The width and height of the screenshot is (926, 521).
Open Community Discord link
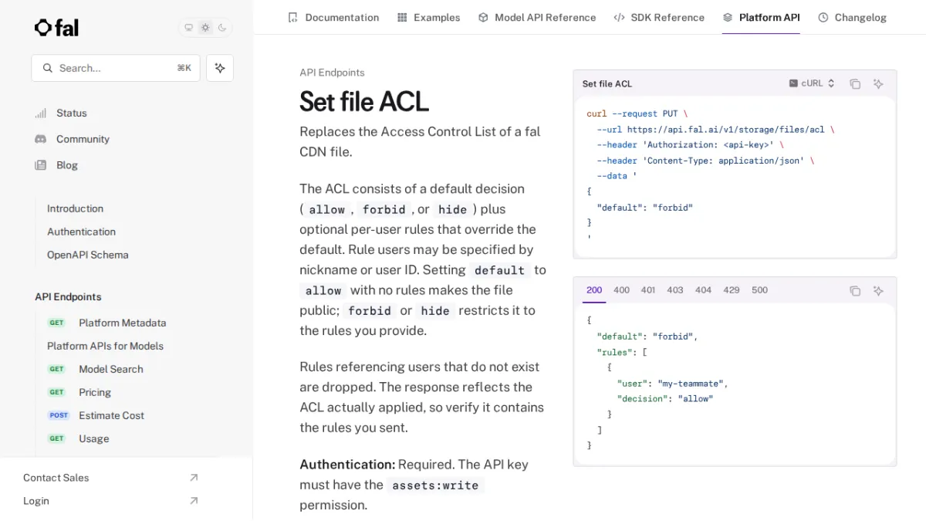point(83,139)
